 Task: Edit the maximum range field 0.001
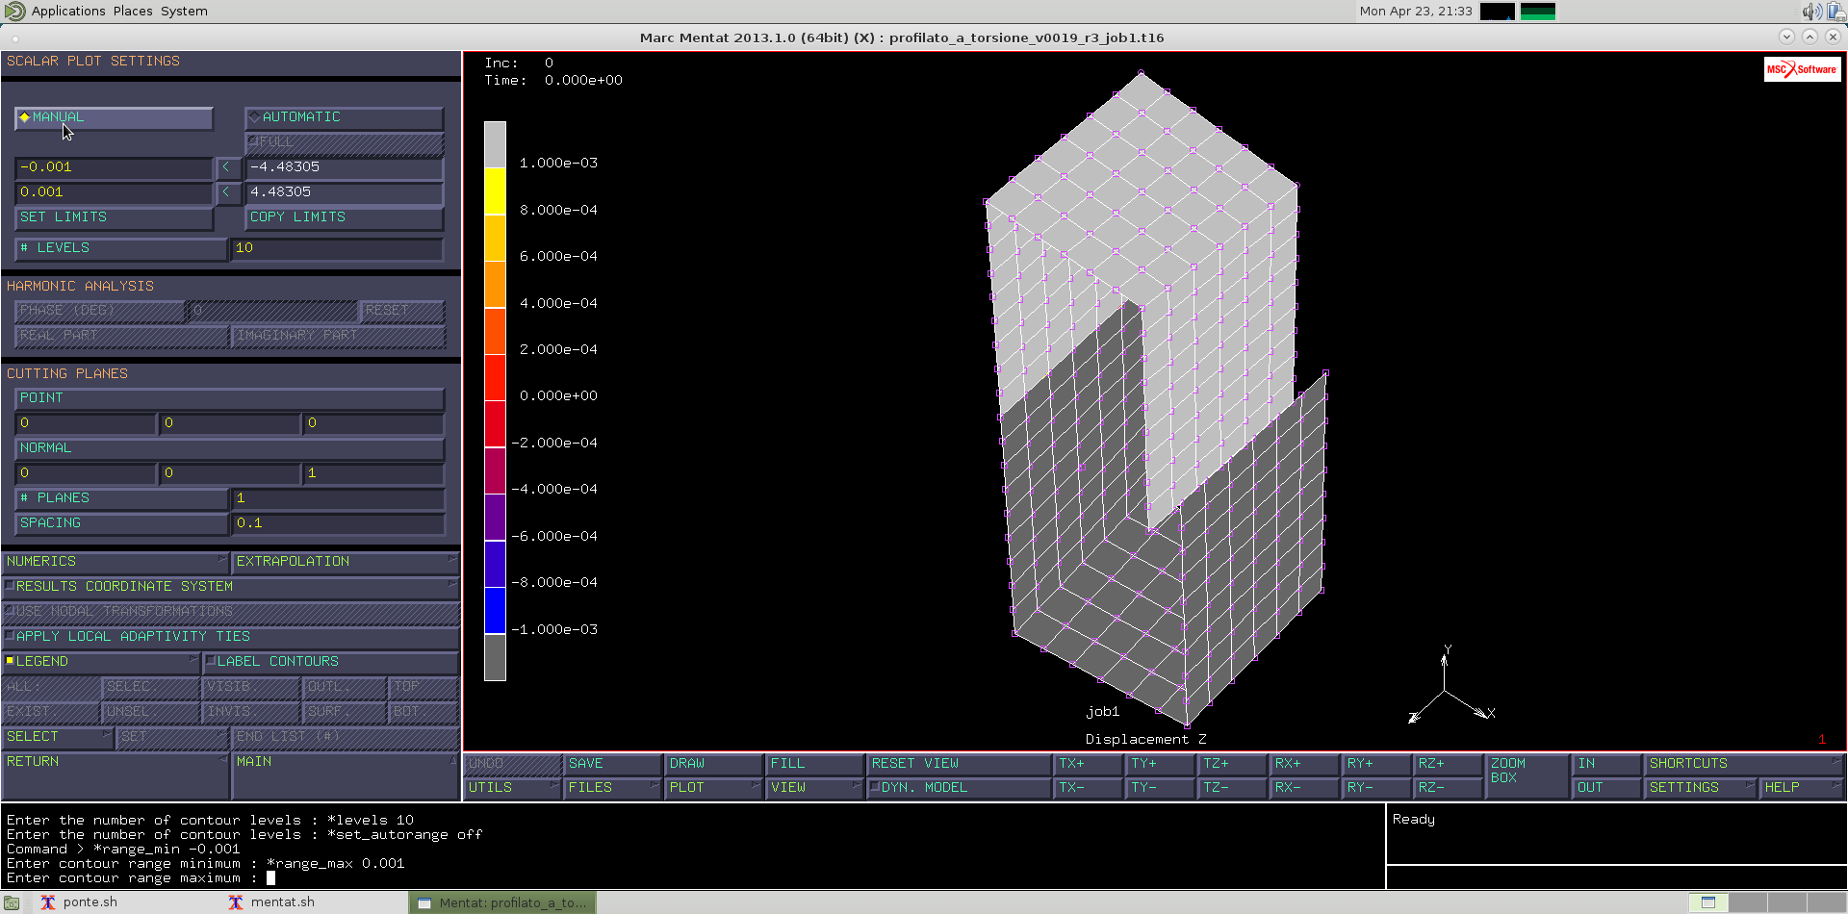pyautogui.click(x=114, y=192)
